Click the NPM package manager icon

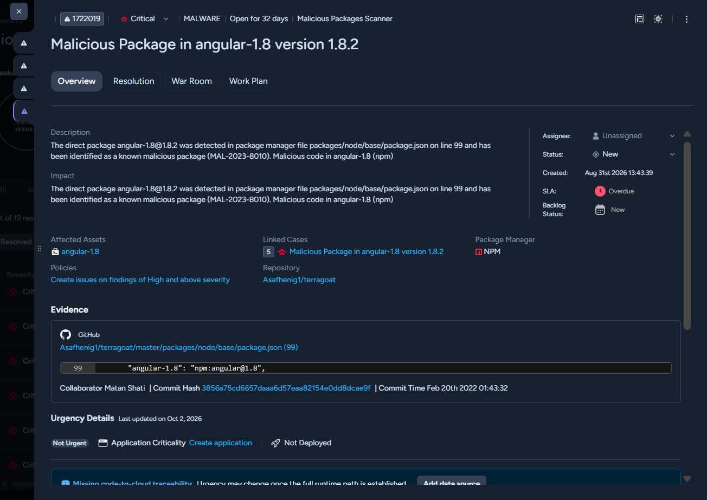coord(479,252)
